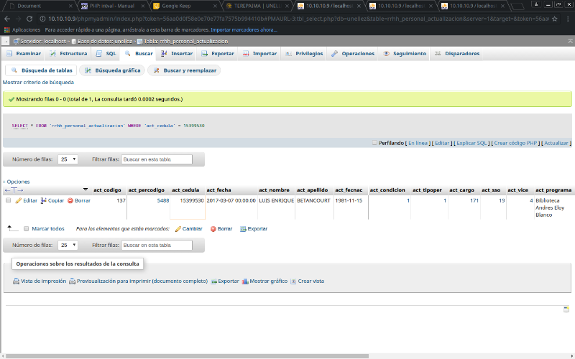Click the lower Filtrar filas input field
This screenshot has width=575, height=359.
point(157,245)
